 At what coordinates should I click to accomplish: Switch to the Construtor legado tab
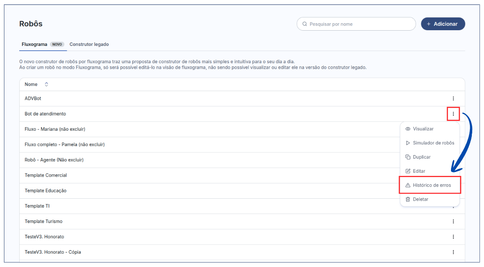tap(89, 44)
